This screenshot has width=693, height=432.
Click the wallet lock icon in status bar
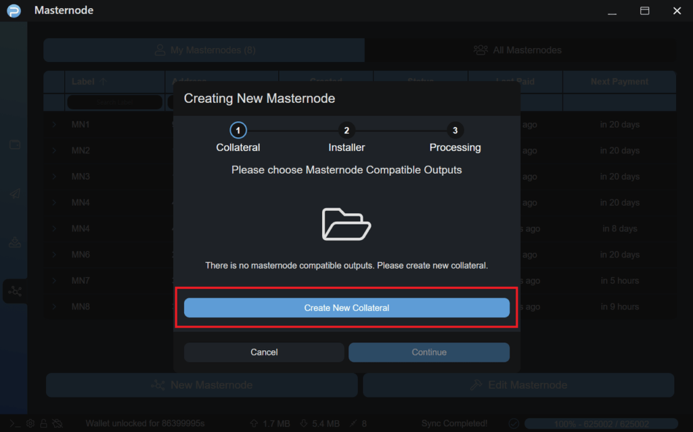pos(43,424)
